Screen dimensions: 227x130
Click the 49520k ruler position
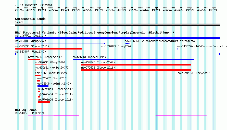42,10
